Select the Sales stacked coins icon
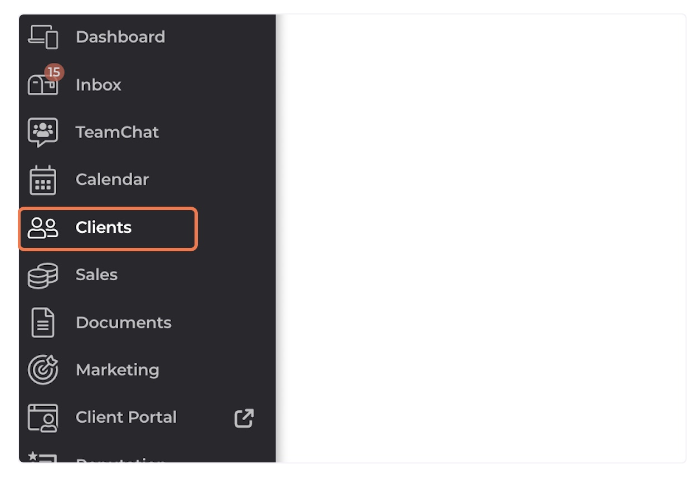700x478 pixels. click(43, 275)
